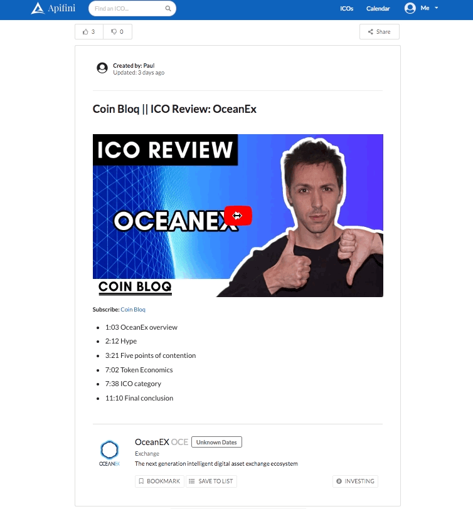Expand the Me dropdown arrow
Viewport: 473px width, 509px height.
pyautogui.click(x=436, y=8)
